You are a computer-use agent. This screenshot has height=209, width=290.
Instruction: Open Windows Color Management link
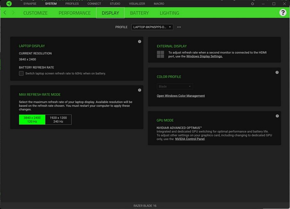click(181, 96)
